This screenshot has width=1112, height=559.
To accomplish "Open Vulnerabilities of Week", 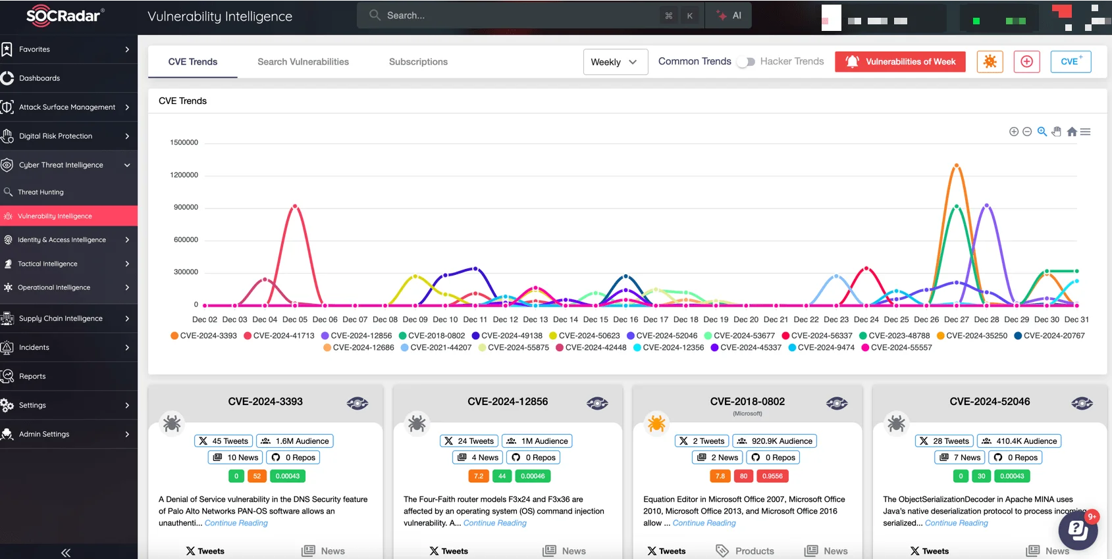I will coord(900,62).
